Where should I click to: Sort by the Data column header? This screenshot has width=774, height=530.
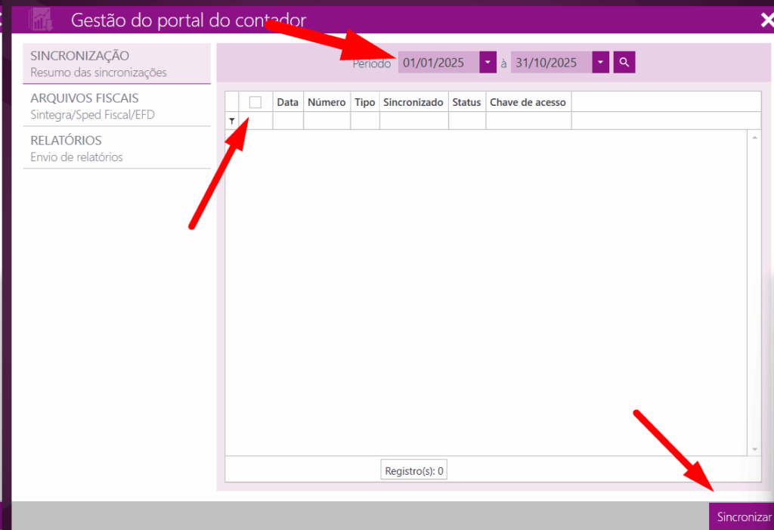[288, 102]
